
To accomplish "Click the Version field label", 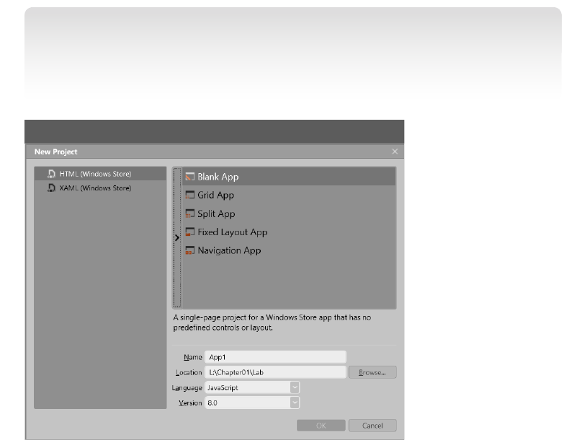I will pos(190,403).
